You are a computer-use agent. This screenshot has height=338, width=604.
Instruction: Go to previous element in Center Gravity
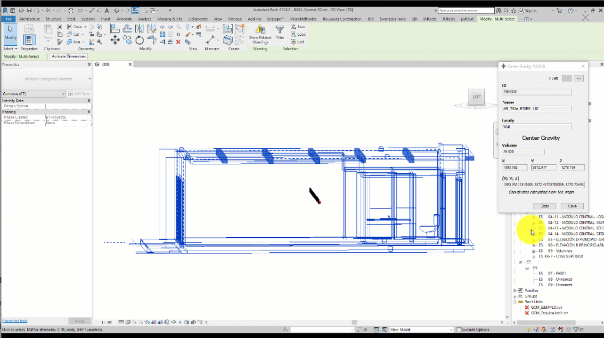pyautogui.click(x=567, y=79)
